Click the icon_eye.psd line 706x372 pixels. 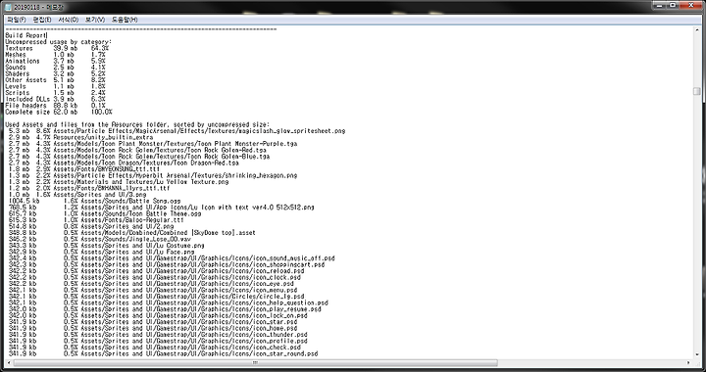point(151,284)
